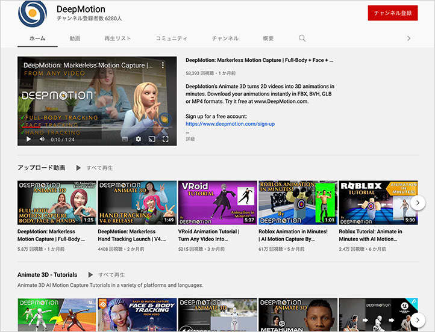This screenshot has height=332, width=435.
Task: Click '5215 回視聴・3 か月前' text
Action: coord(201,249)
